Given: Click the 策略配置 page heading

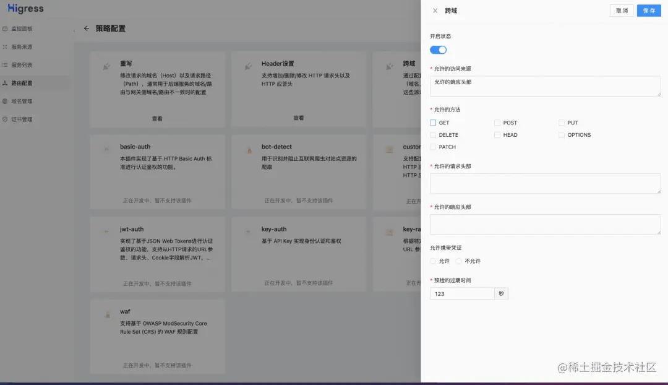Looking at the screenshot, I should pyautogui.click(x=110, y=28).
